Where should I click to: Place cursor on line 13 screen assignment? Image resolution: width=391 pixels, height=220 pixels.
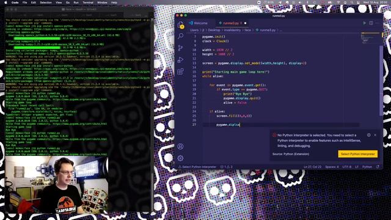pos(254,63)
